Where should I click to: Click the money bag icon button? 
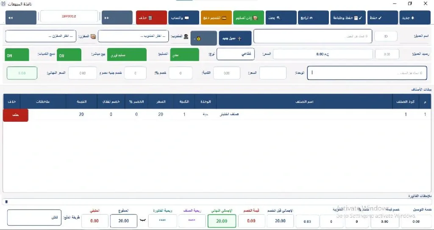[203, 38]
